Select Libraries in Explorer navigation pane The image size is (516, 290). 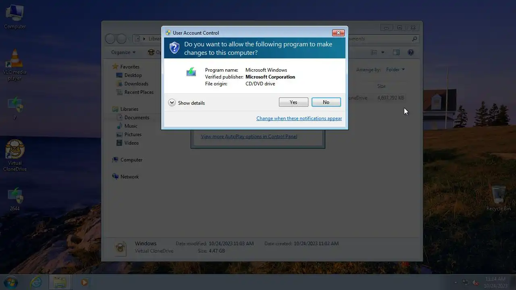[x=125, y=109]
